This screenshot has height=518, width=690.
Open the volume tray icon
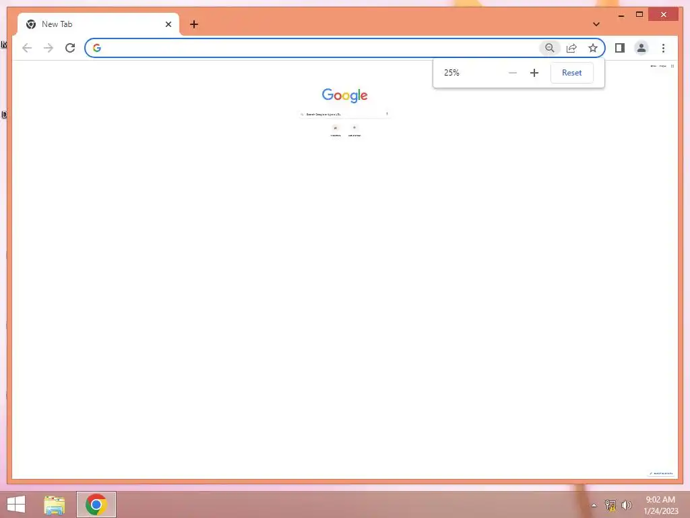pos(626,505)
